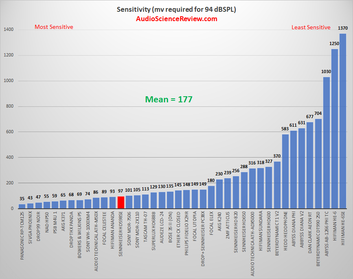Click the "SONY MDR-7506" axis label
This screenshot has height=279, width=353.
click(x=129, y=228)
